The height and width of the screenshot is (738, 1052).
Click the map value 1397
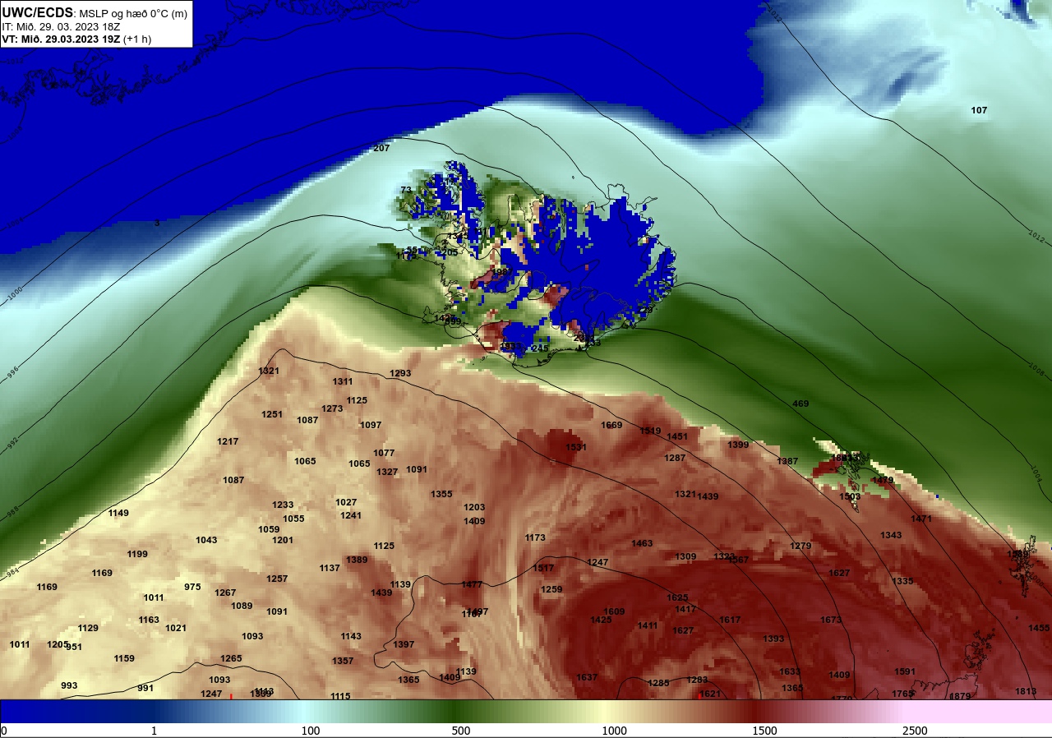coord(404,644)
